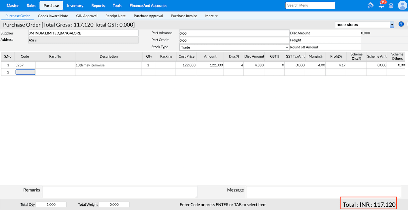Open the GIN Approval tab

(87, 16)
